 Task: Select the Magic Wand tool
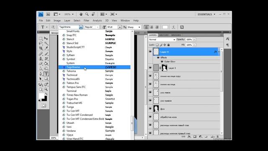click(x=46, y=43)
